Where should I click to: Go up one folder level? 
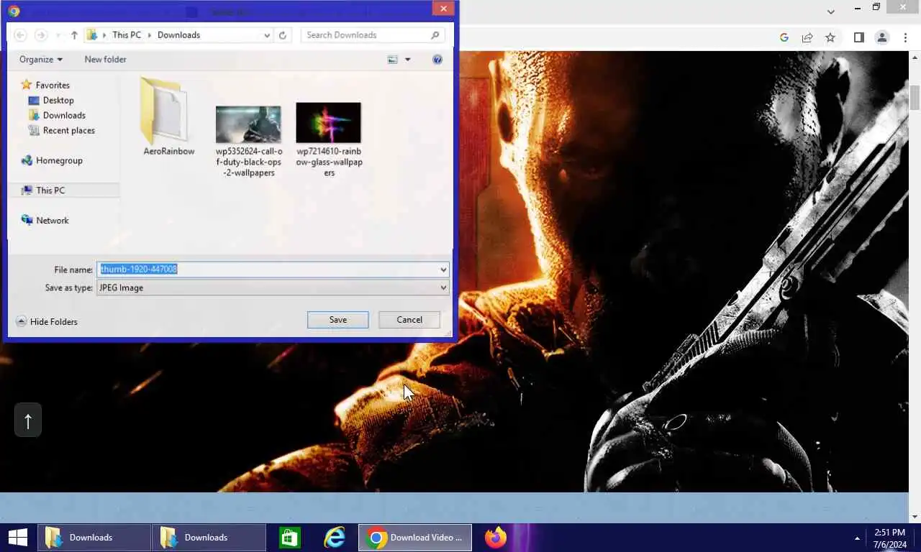tap(74, 34)
